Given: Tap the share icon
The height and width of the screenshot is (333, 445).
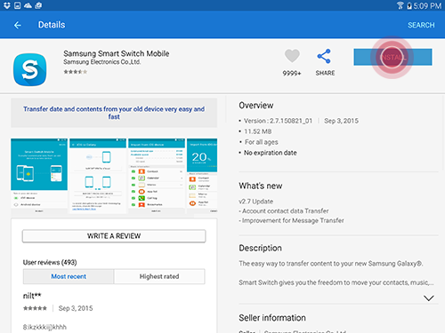Looking at the screenshot, I should [324, 56].
